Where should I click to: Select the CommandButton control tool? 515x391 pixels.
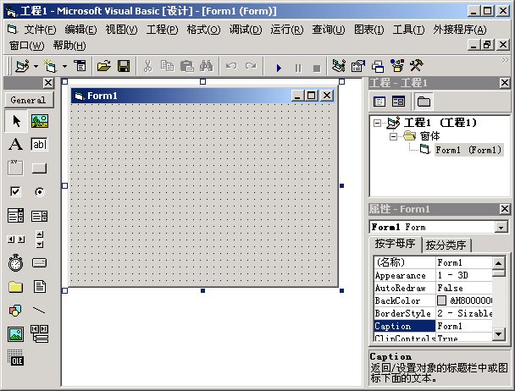pos(40,168)
